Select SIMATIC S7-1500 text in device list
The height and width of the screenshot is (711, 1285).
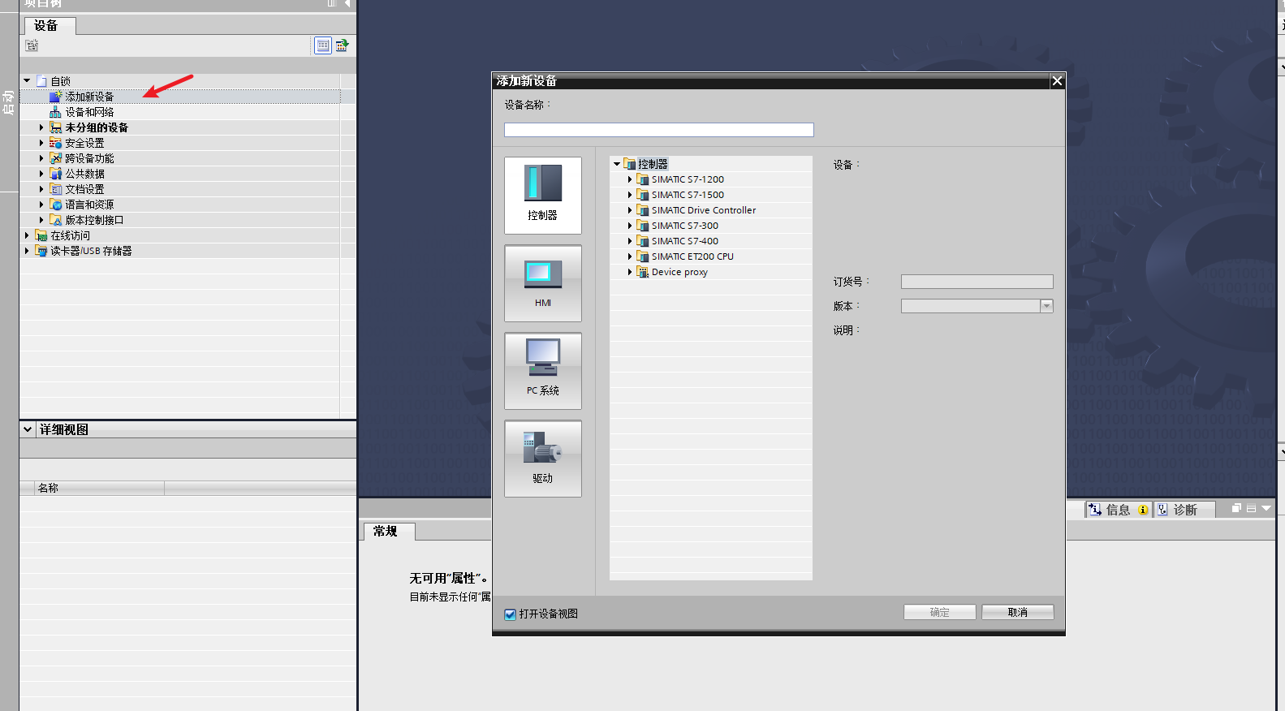tap(688, 195)
